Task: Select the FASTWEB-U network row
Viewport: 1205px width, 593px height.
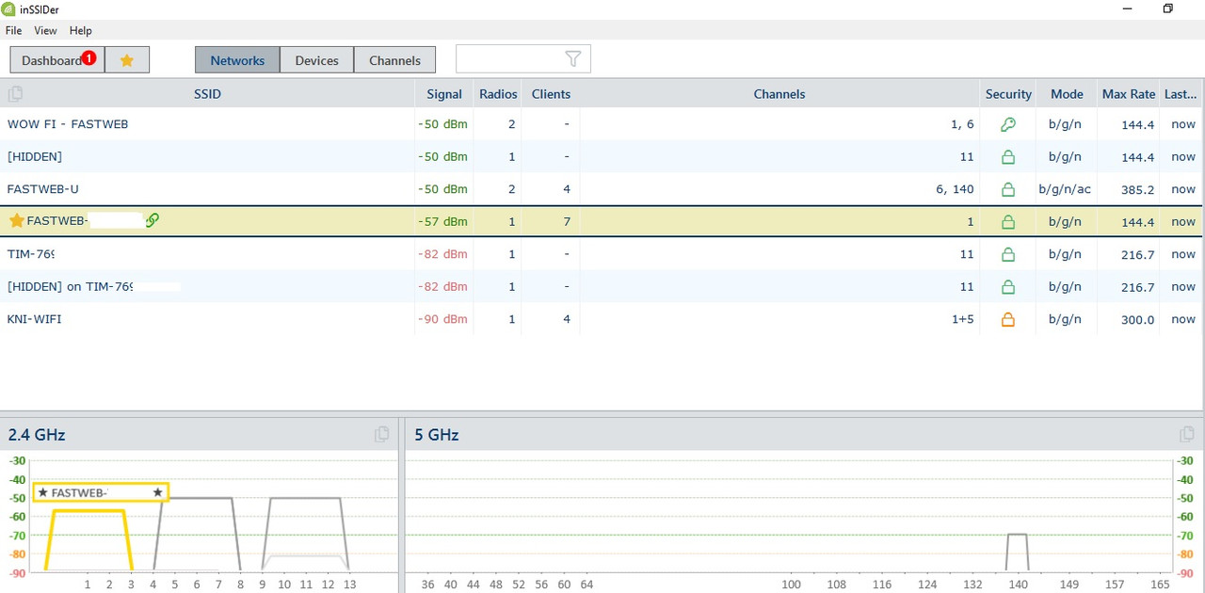Action: click(601, 189)
